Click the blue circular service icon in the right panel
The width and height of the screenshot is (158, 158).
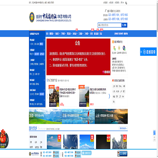(x=124, y=48)
